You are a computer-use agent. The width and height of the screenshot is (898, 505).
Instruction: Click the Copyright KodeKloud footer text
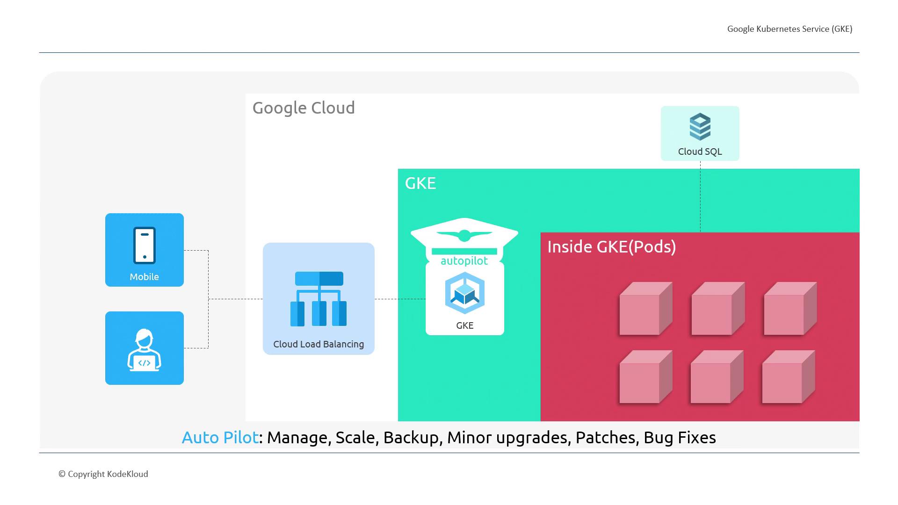(x=103, y=474)
